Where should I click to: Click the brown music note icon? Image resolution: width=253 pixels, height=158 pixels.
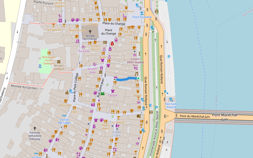(136, 74)
